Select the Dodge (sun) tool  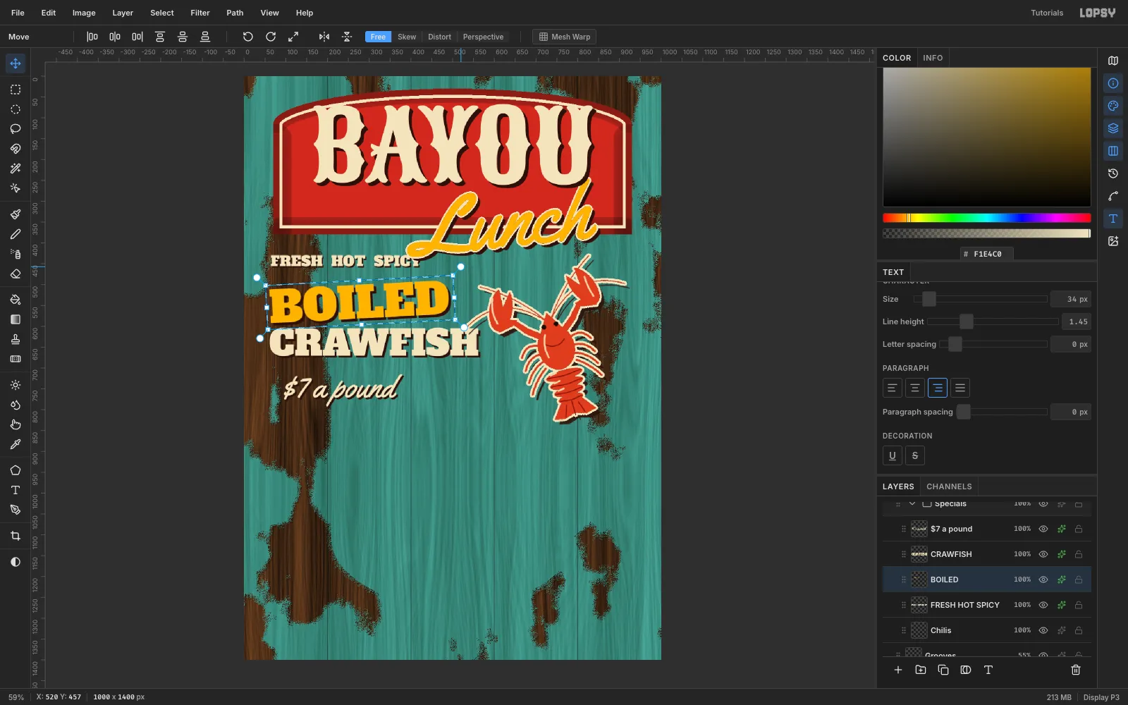click(x=16, y=385)
